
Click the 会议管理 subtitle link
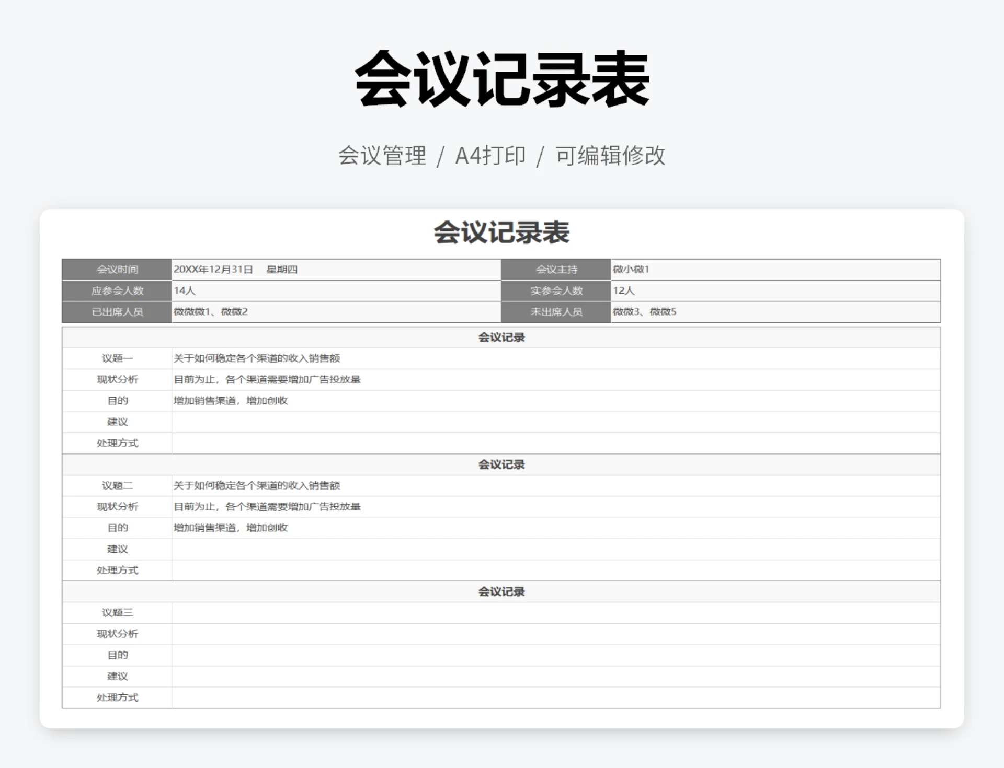click(383, 155)
